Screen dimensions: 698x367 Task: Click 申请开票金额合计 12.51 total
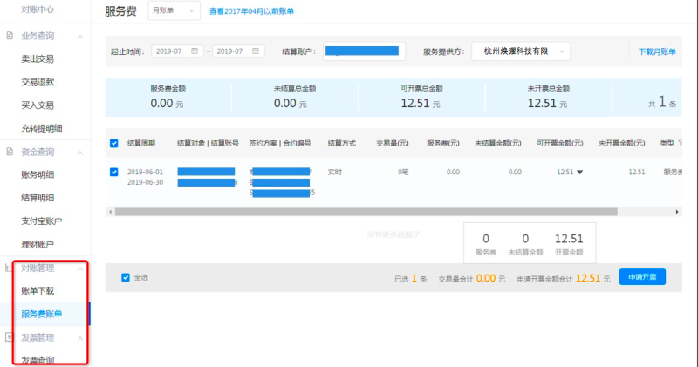[x=564, y=278]
